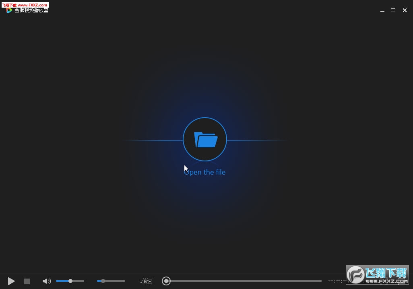
Task: Click the 金狮视频播放器 title text
Action: coord(32,10)
